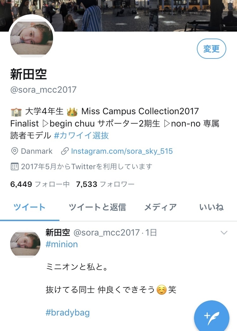This screenshot has height=331, width=237.
Task: Click the location pin icon beside Danmark
Action: point(14,151)
